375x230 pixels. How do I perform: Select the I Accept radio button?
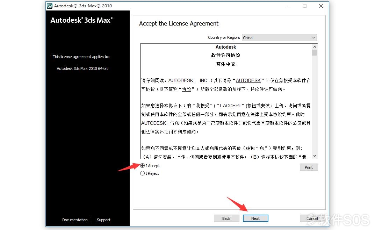(x=142, y=166)
